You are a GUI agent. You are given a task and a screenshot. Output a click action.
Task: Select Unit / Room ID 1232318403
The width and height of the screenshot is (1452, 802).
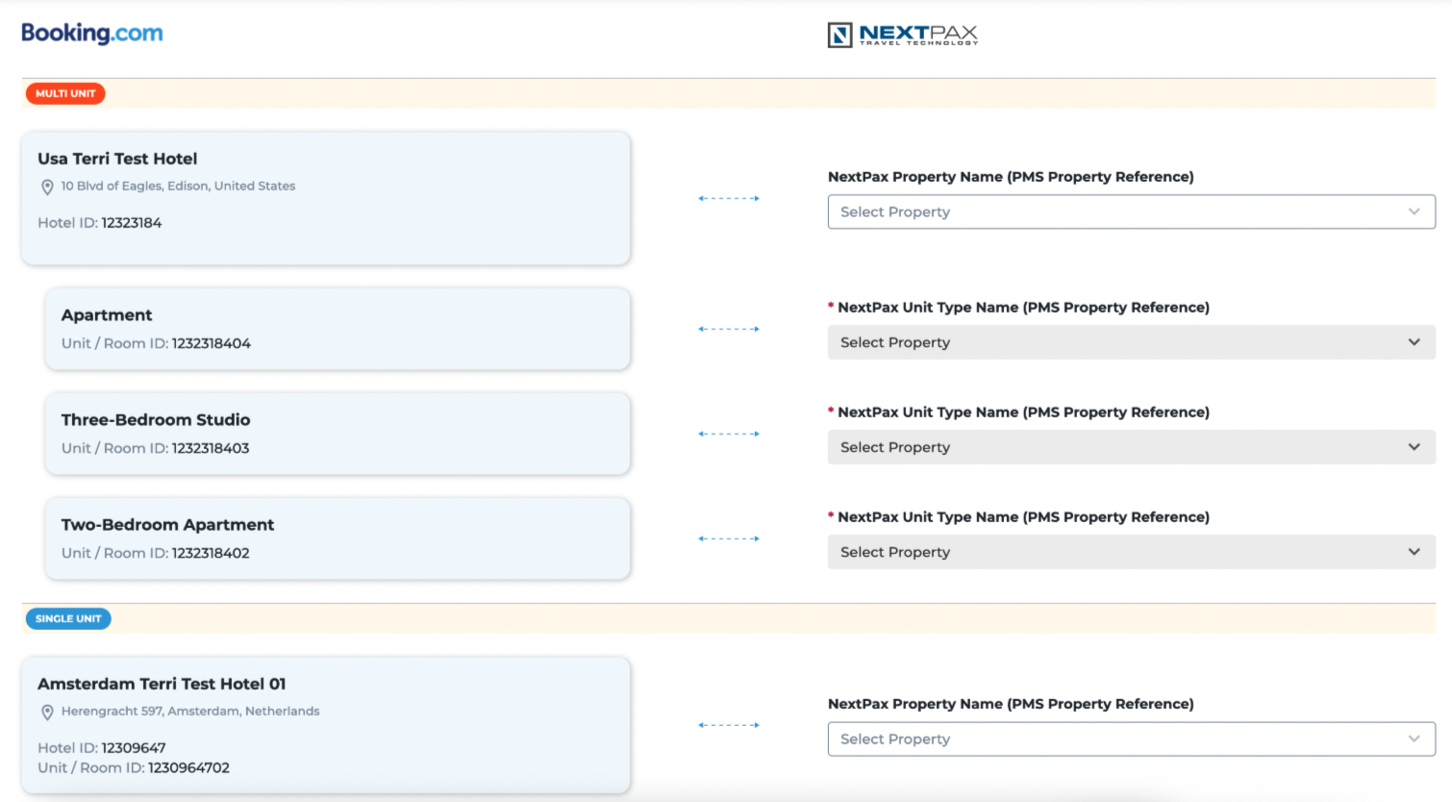point(156,448)
